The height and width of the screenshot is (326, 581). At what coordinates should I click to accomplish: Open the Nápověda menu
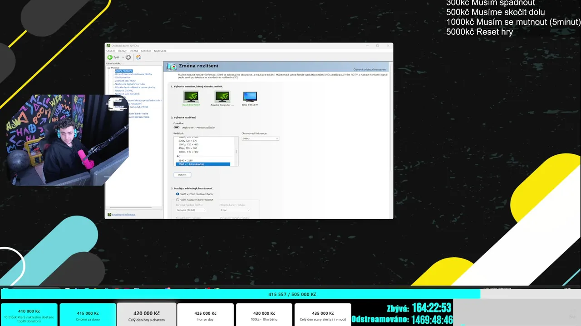point(160,51)
